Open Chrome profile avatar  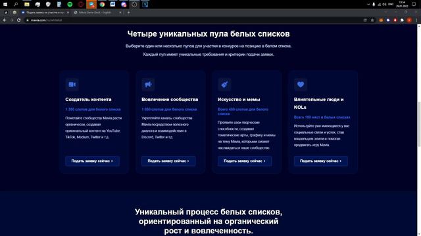[409, 20]
